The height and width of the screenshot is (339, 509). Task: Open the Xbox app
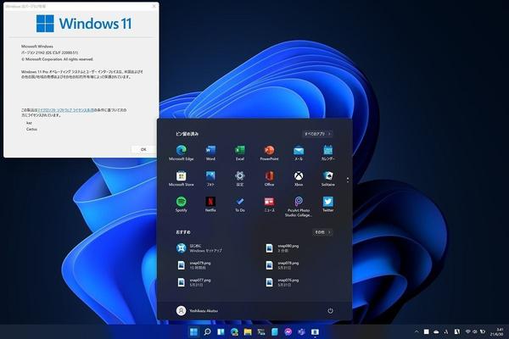299,179
